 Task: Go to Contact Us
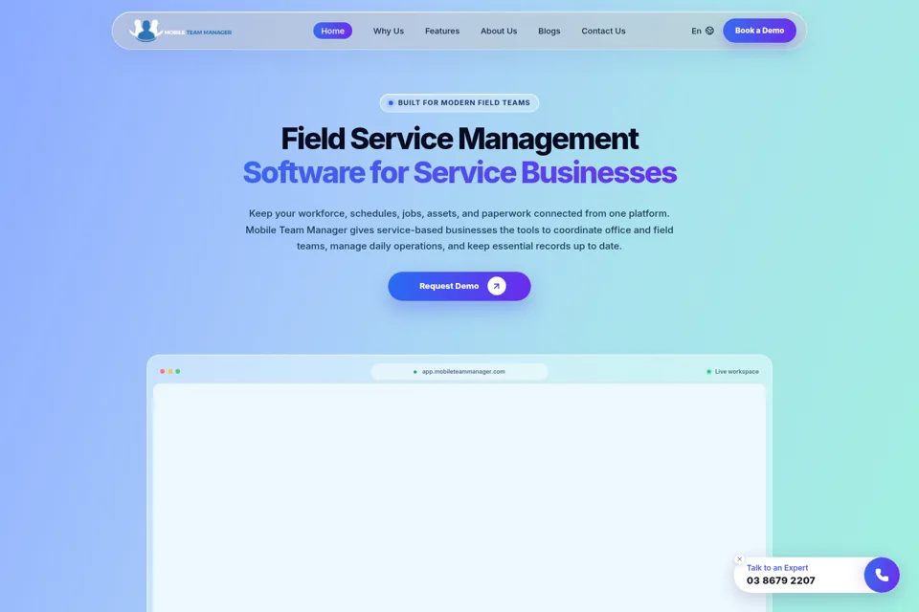(603, 31)
